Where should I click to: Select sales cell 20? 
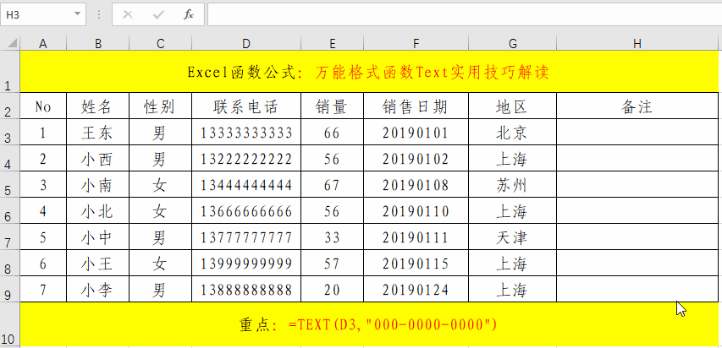tap(332, 289)
